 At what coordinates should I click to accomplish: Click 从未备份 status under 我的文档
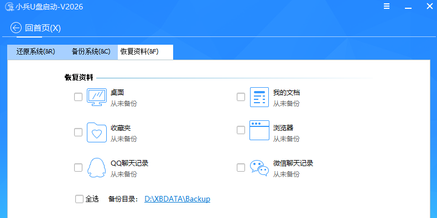286,104
